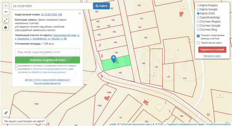Enable Тематическая карта checkbox
This screenshot has height=126, width=232.
click(x=198, y=43)
